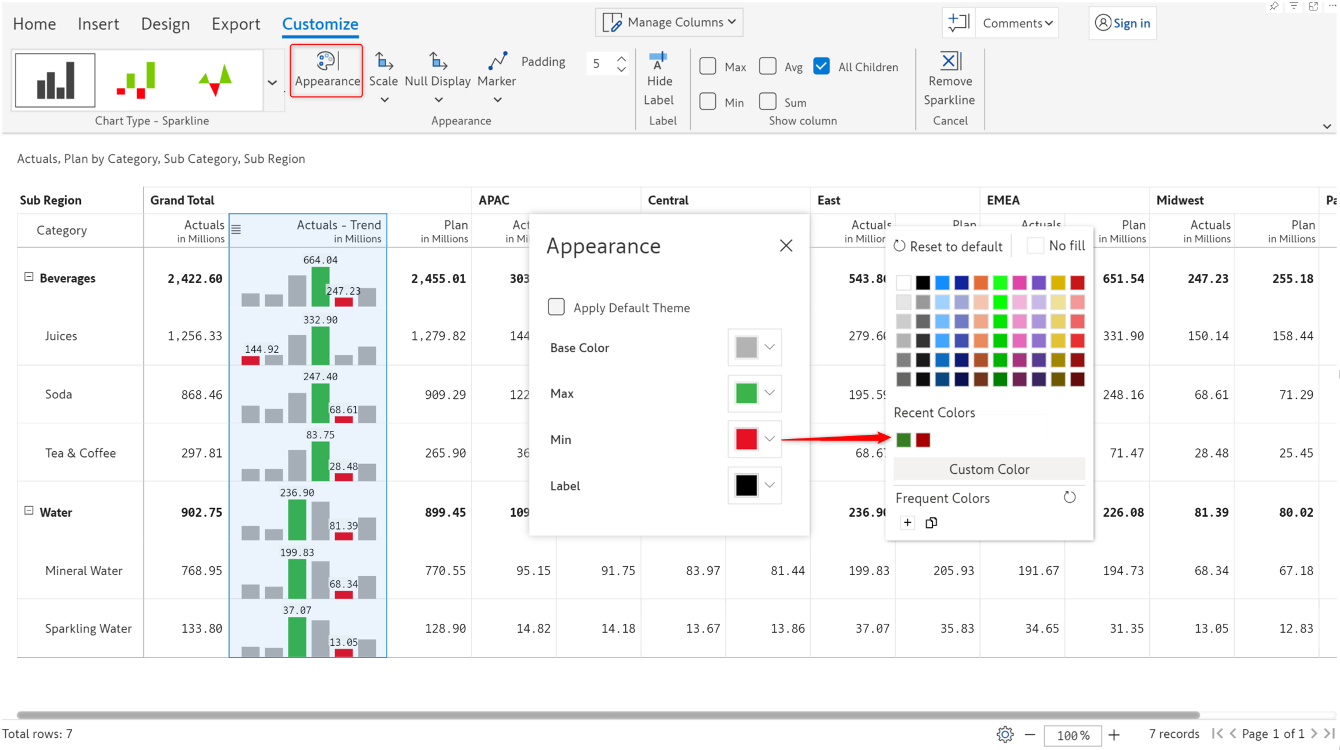The height and width of the screenshot is (750, 1340).
Task: Click the Hide Label icon
Action: [x=658, y=62]
